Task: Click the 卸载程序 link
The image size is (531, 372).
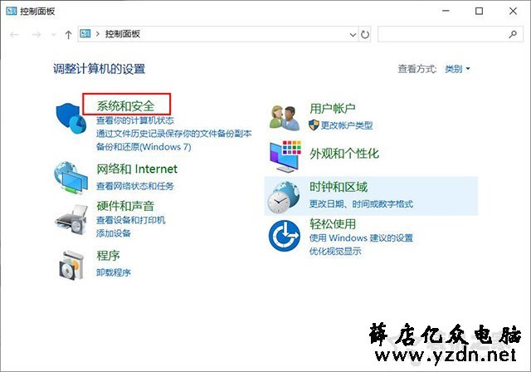Action: pos(114,272)
